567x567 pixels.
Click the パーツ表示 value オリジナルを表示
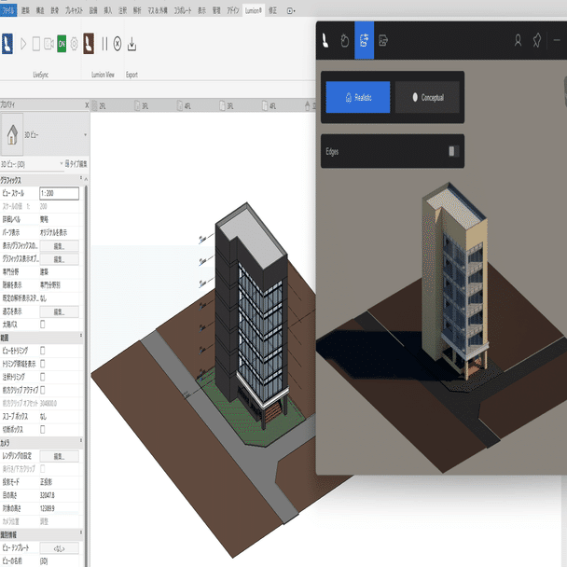(53, 232)
